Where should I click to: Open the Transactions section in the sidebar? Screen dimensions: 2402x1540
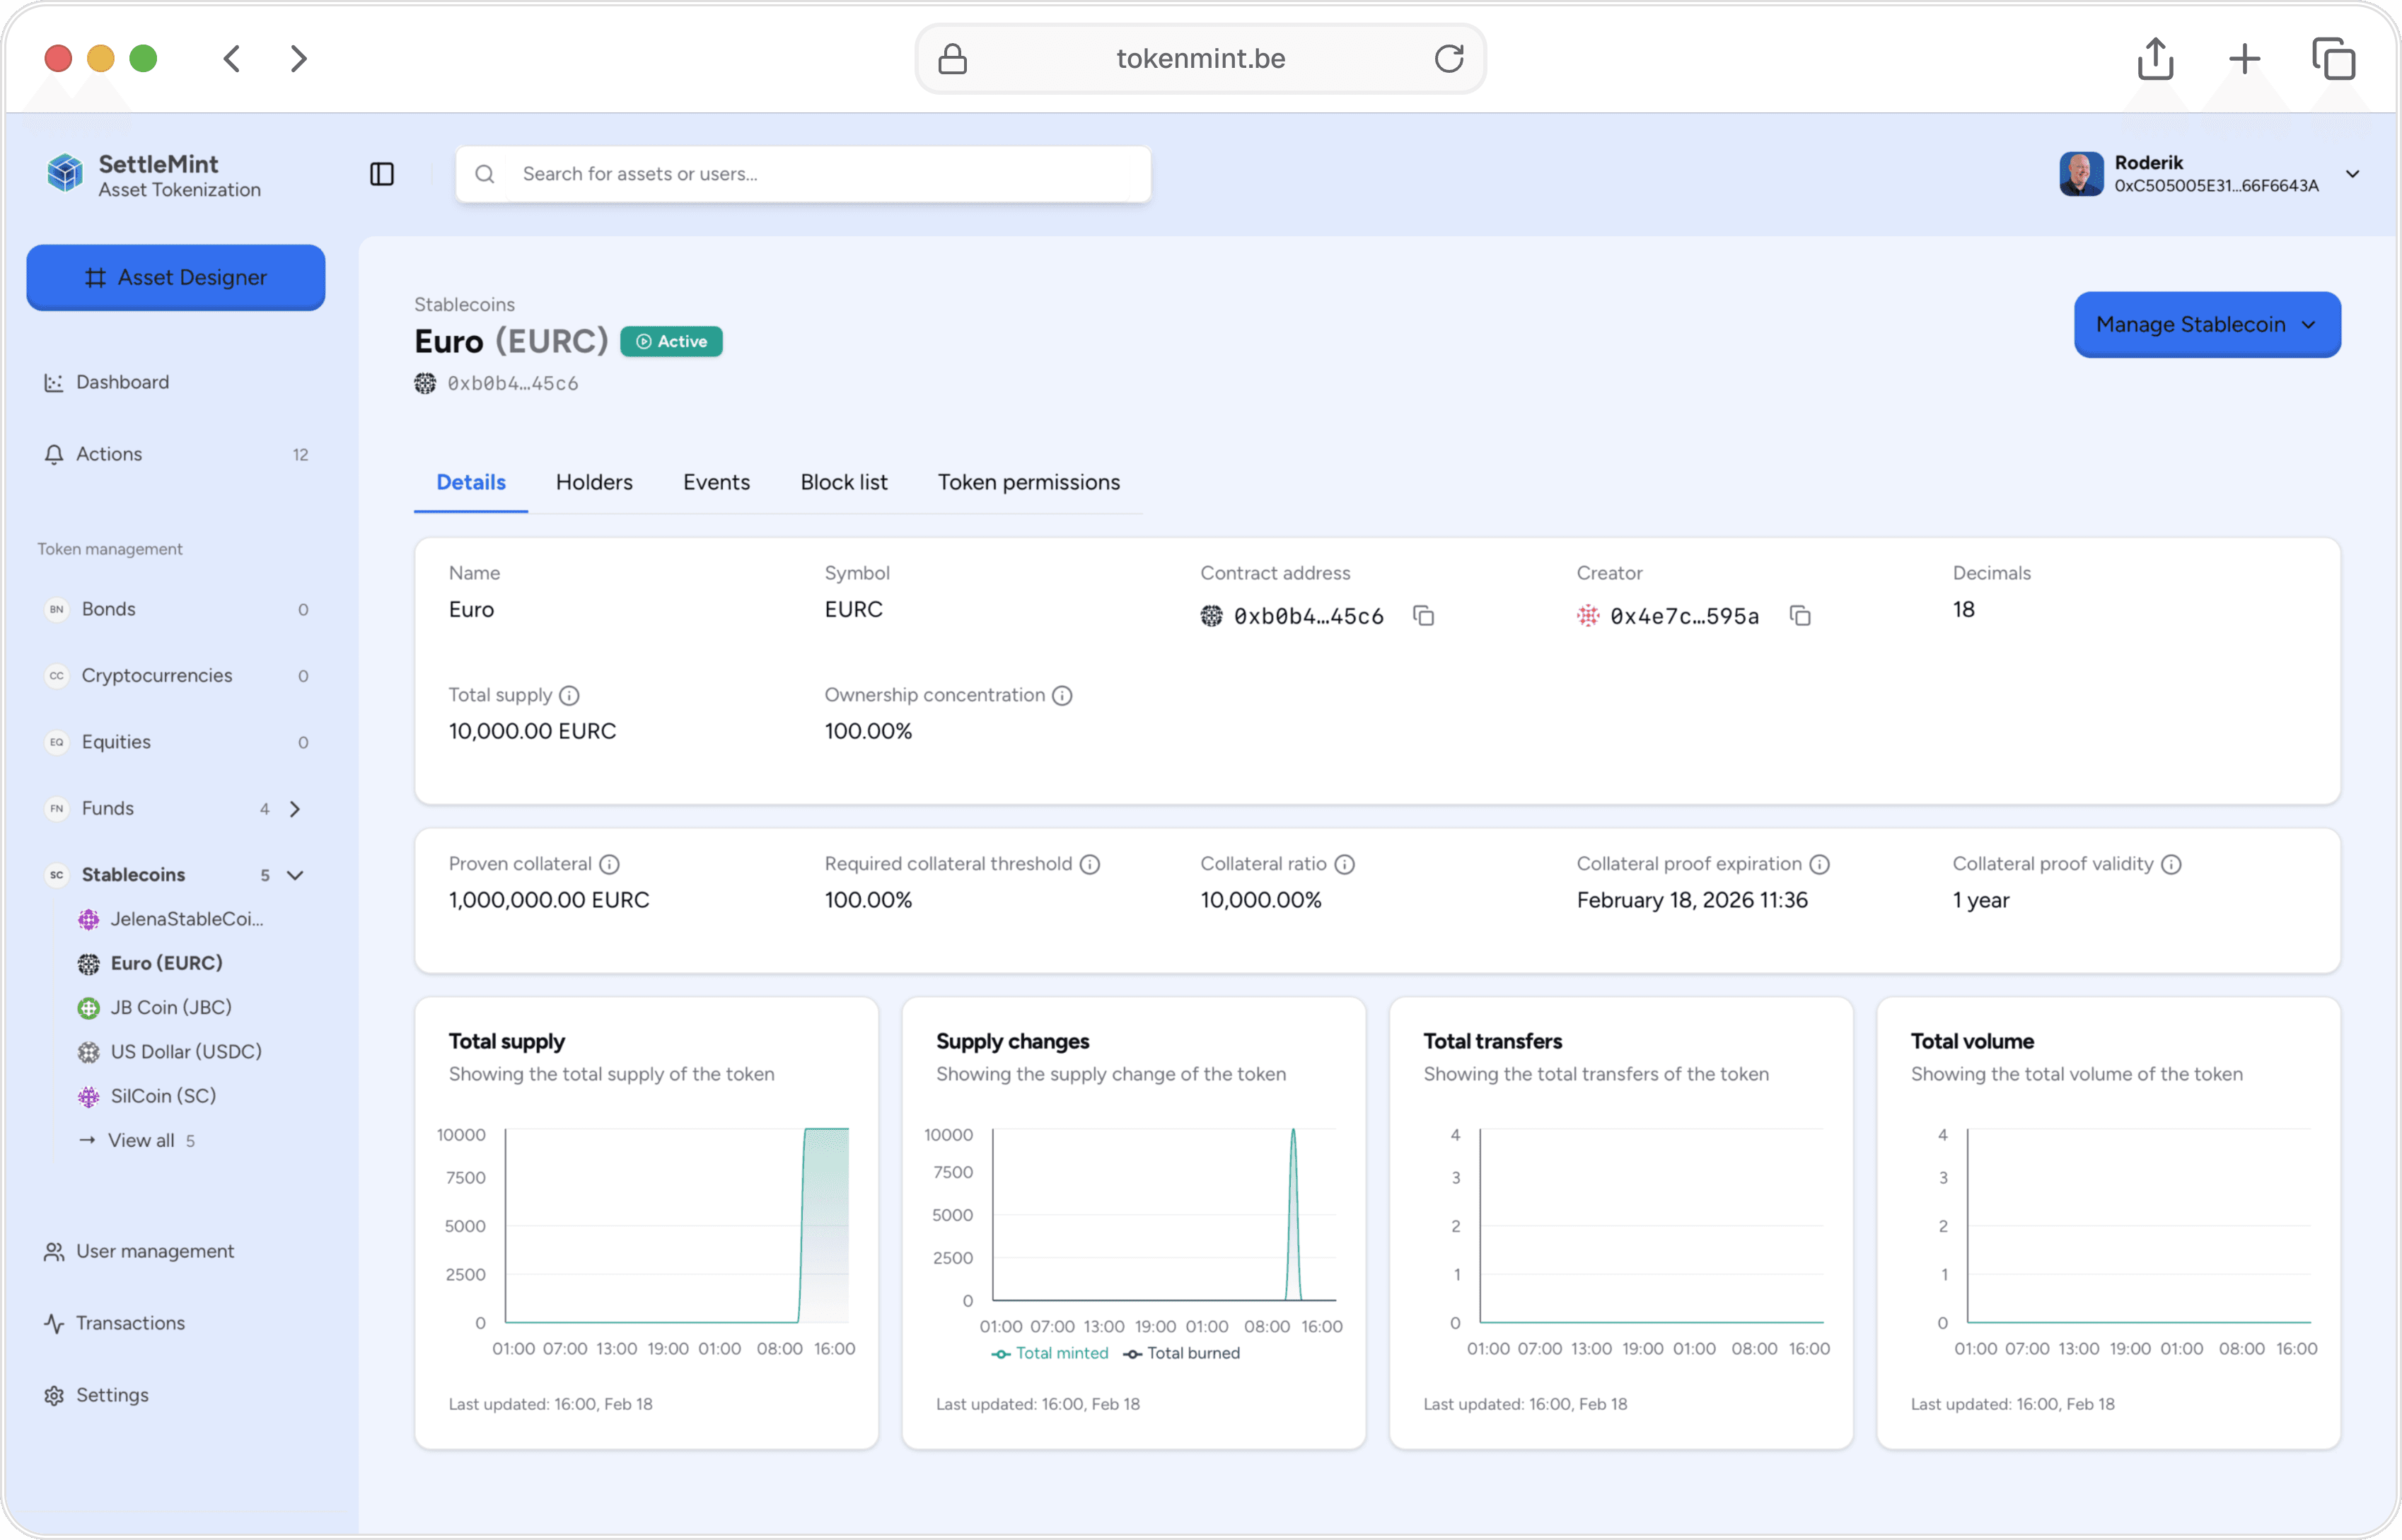(130, 1322)
